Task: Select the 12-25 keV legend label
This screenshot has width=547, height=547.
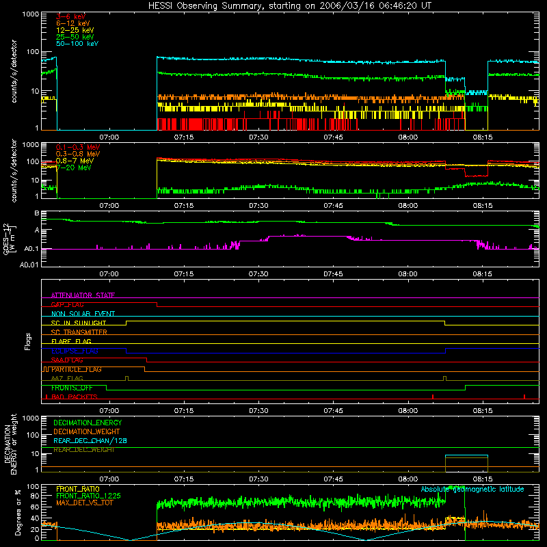Action: (75, 30)
